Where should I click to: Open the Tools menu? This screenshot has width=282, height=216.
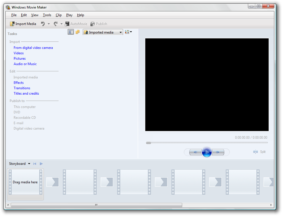point(47,15)
